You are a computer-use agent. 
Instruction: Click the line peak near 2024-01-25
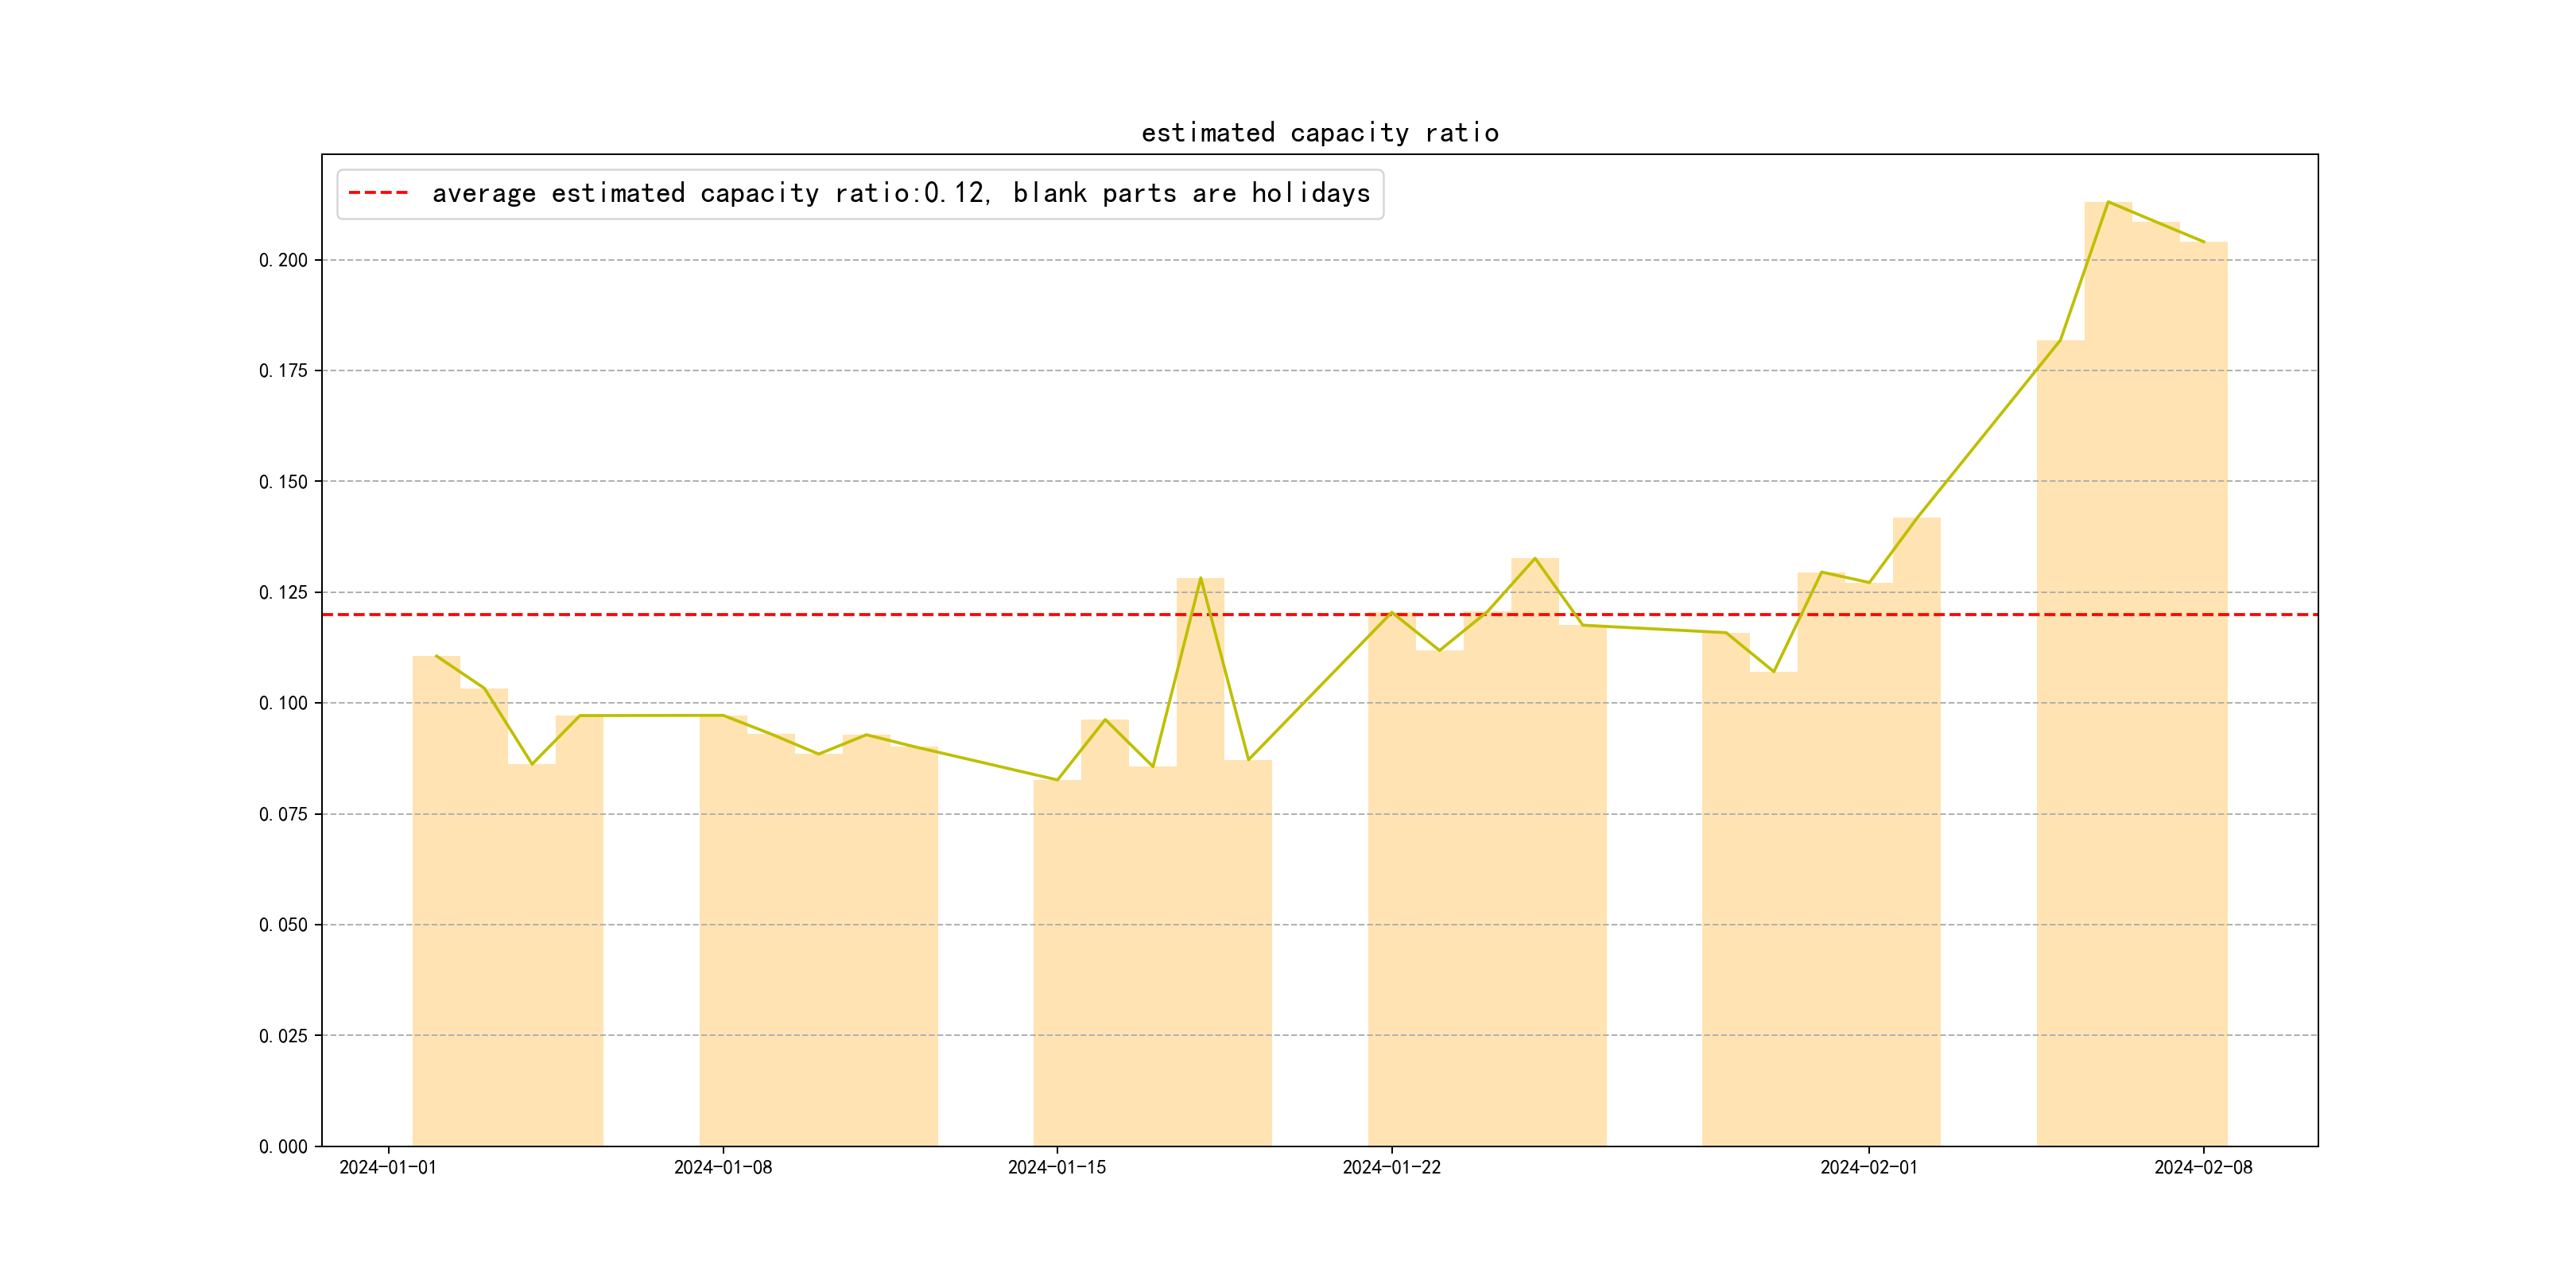1534,559
